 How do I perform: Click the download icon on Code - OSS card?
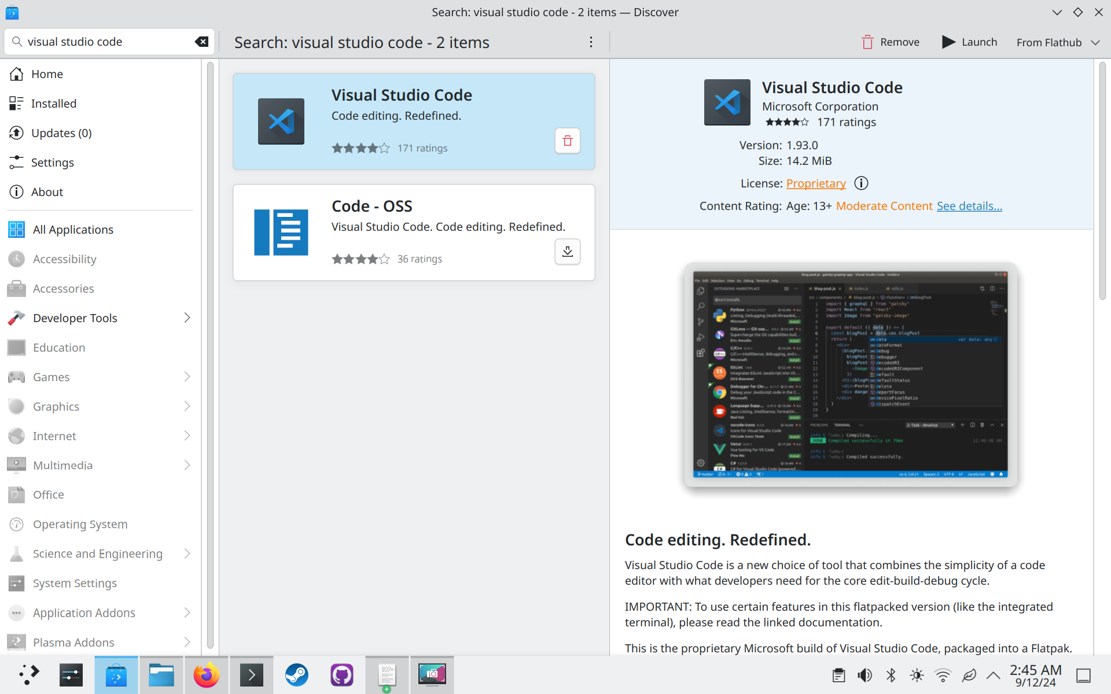tap(568, 252)
